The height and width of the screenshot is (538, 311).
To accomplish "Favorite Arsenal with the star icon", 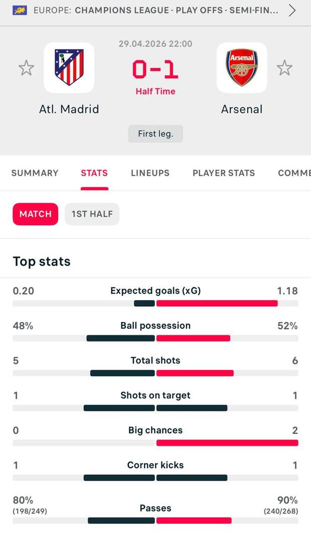I will pos(284,68).
